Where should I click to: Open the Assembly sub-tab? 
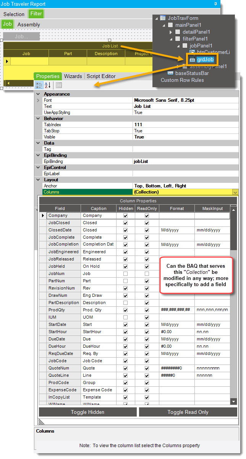pos(29,24)
